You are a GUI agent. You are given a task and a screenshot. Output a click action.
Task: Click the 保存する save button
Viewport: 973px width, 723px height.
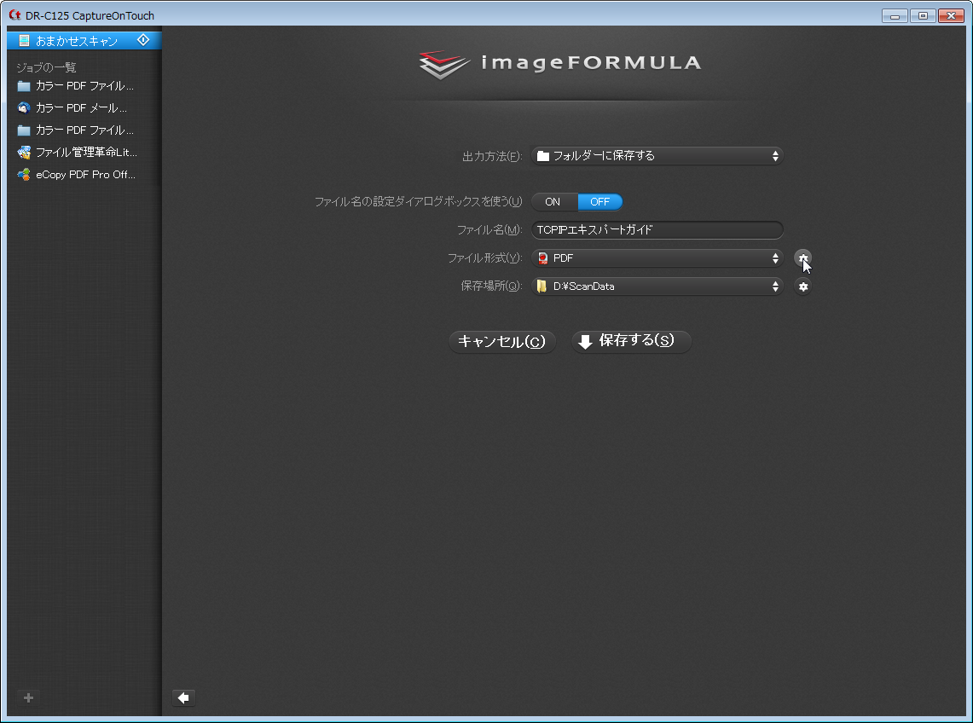click(631, 341)
